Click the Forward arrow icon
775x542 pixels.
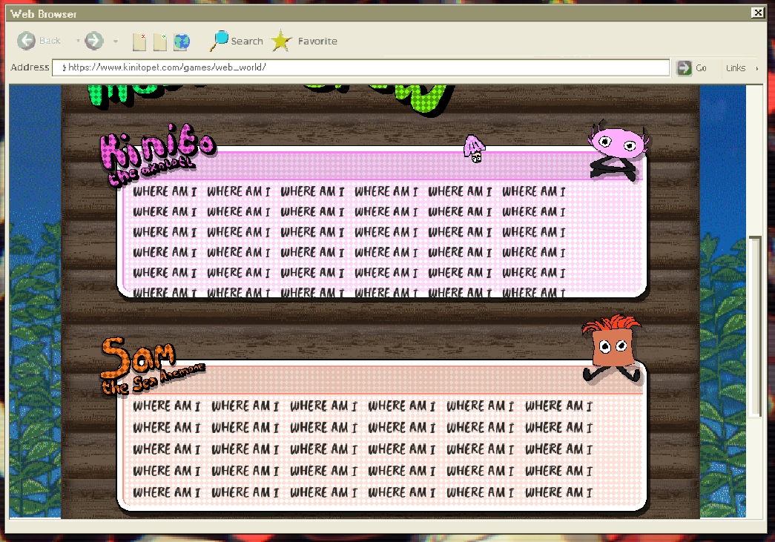coord(94,41)
